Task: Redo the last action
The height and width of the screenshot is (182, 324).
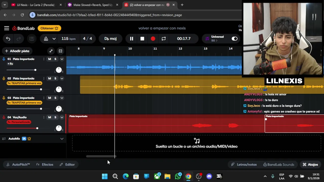Action: 18,39
